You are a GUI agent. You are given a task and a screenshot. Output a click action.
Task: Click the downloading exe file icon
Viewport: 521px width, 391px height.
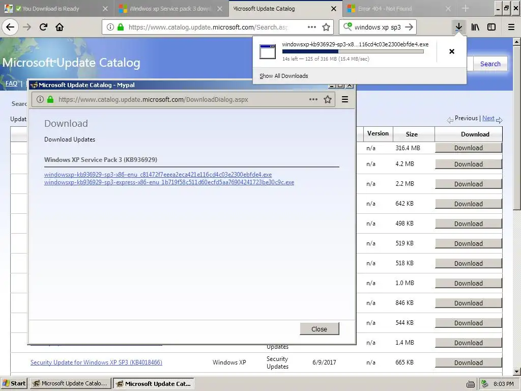(268, 51)
